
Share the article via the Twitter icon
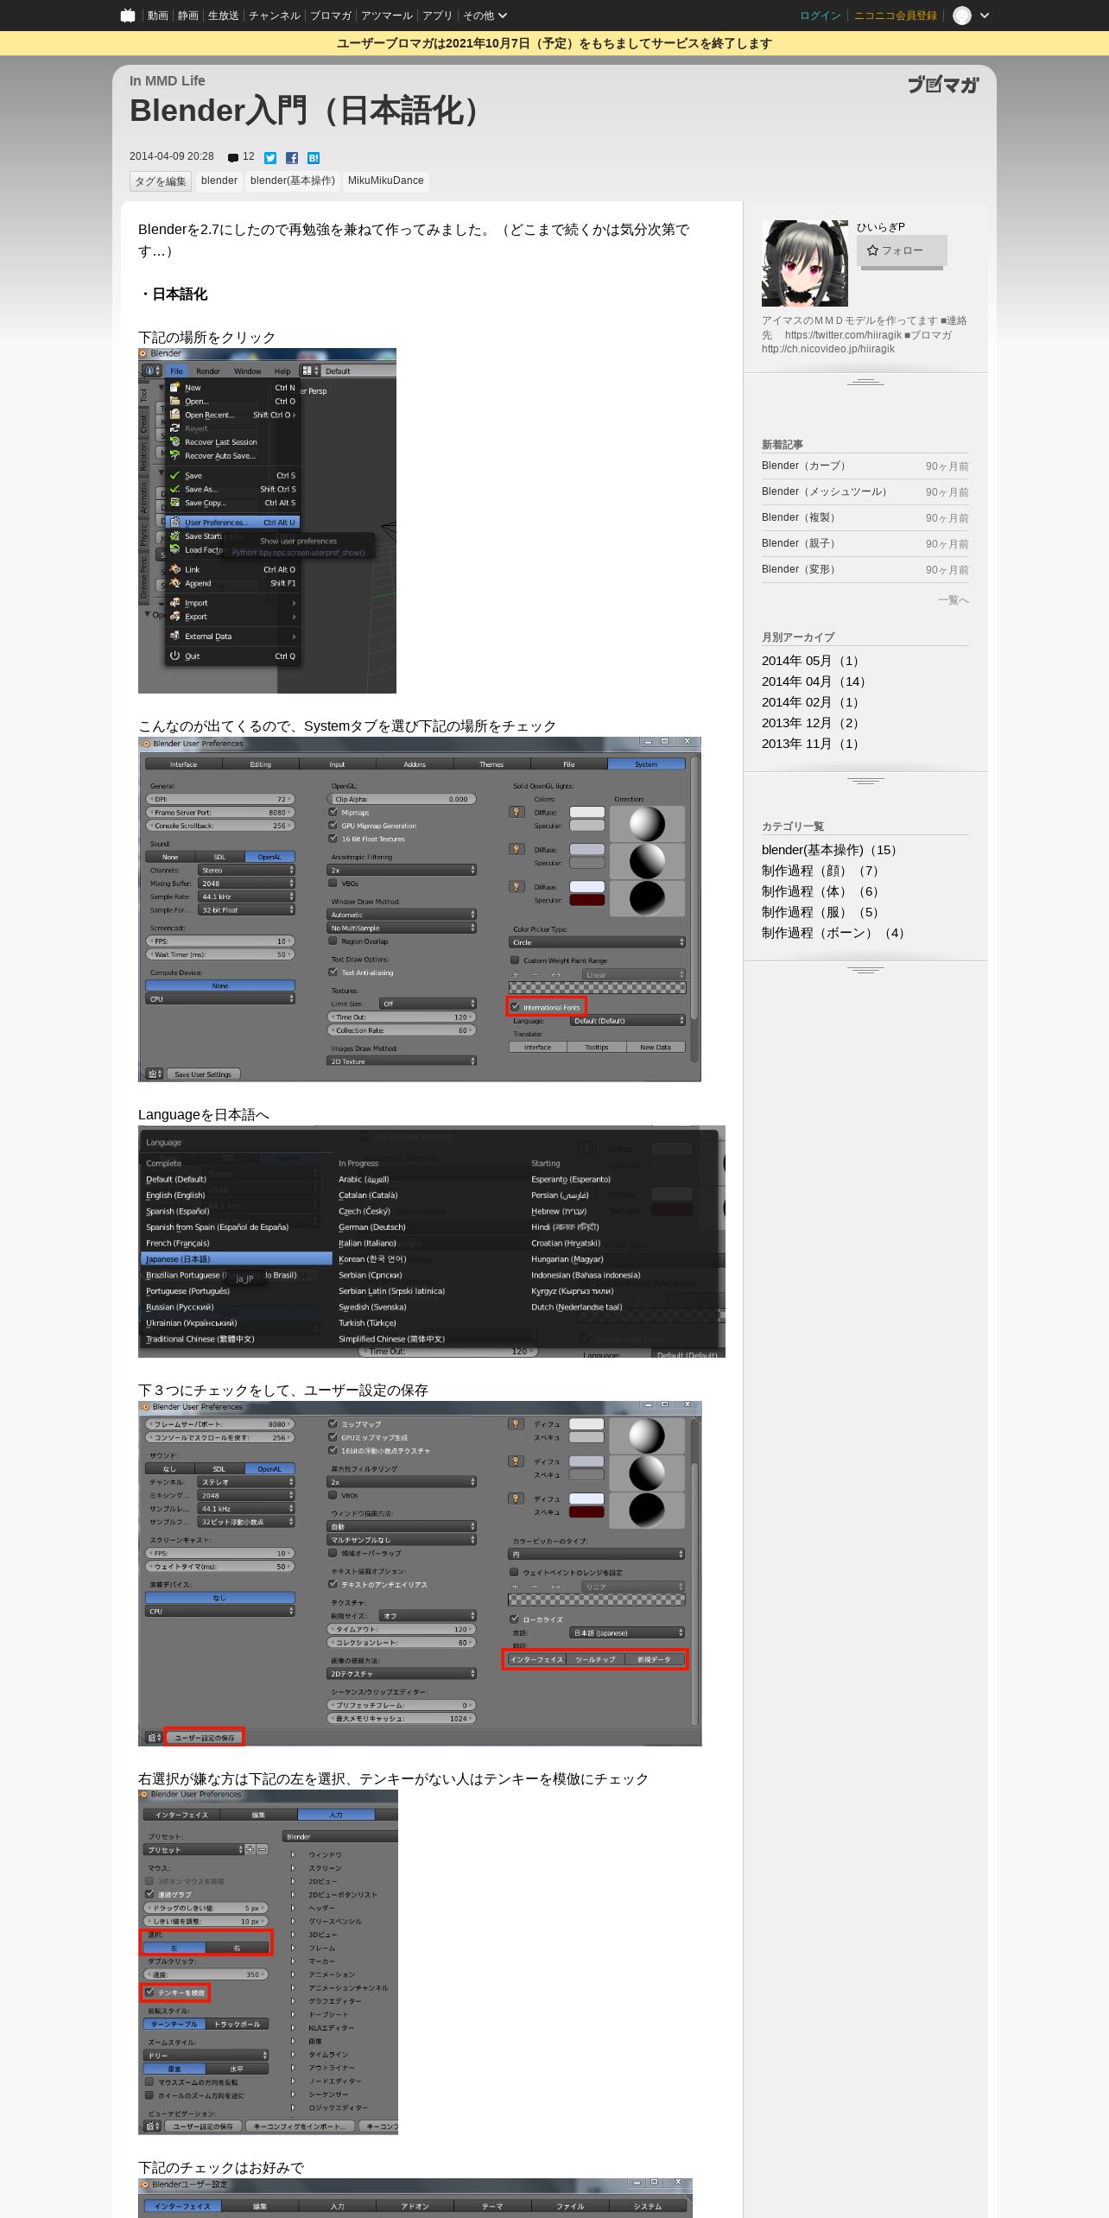click(270, 157)
